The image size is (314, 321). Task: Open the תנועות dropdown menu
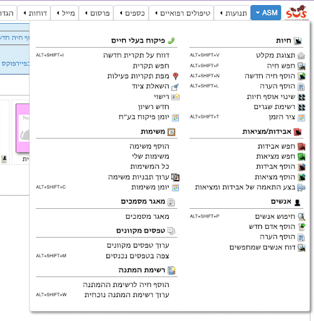[x=232, y=13]
